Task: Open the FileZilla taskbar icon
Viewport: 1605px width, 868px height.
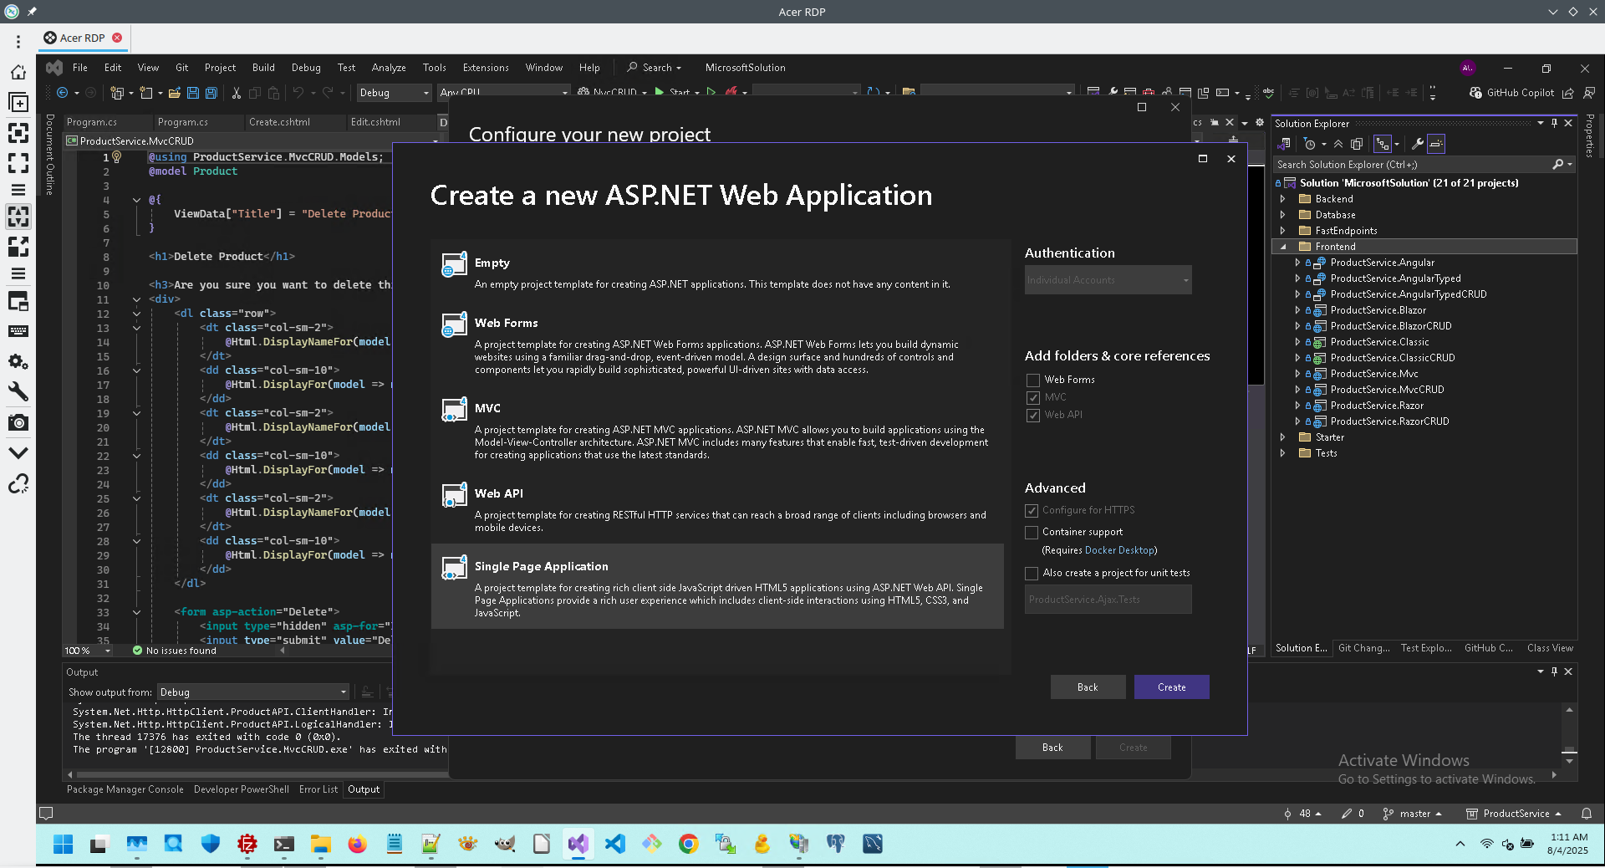Action: [x=247, y=844]
